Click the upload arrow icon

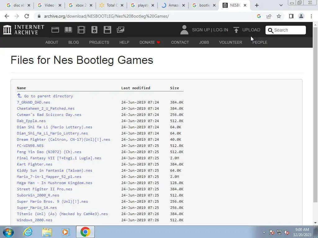tap(236, 30)
